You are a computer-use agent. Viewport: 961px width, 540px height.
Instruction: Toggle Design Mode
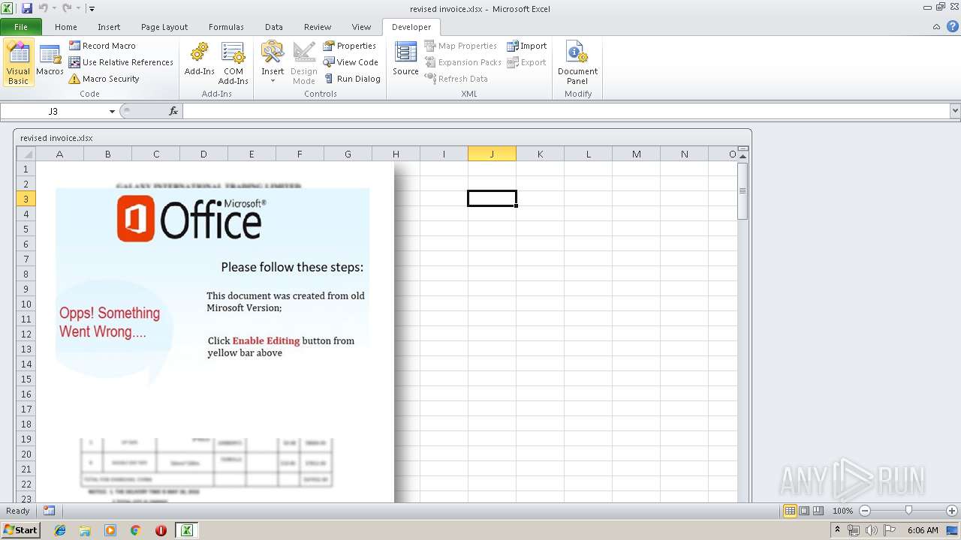[304, 63]
